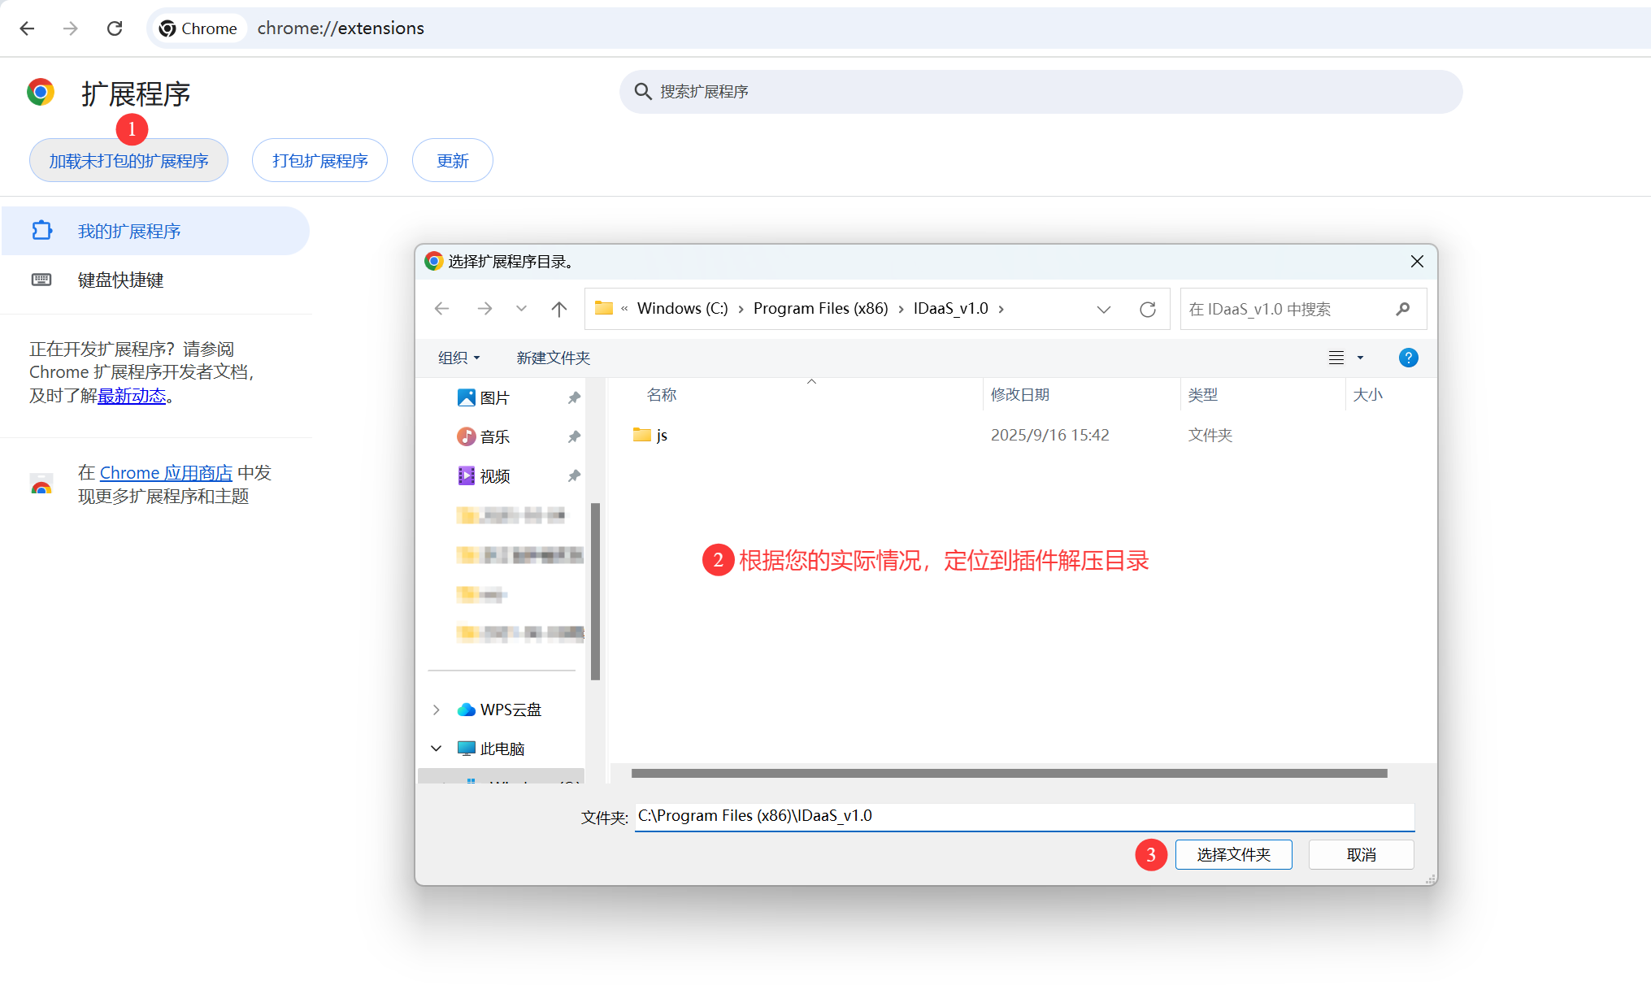Click the 文件夹 path input field

(1023, 816)
